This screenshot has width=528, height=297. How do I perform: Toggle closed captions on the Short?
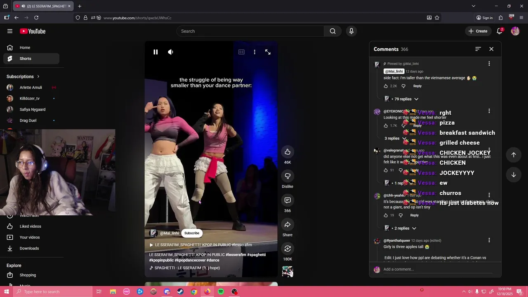(241, 52)
